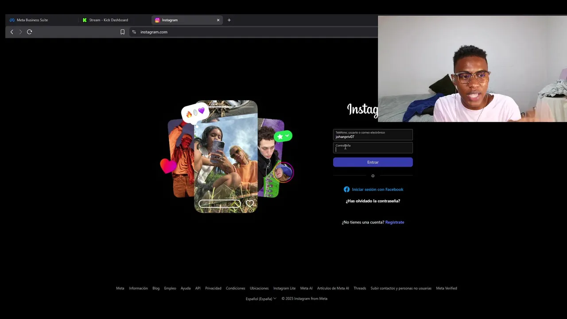Click the © 2025 Instagram from Meta text
This screenshot has width=567, height=319.
tap(304, 299)
